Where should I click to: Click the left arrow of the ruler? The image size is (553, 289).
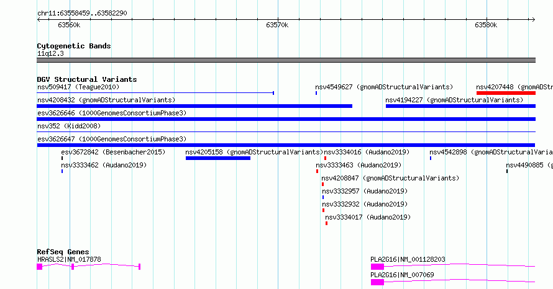(39, 20)
